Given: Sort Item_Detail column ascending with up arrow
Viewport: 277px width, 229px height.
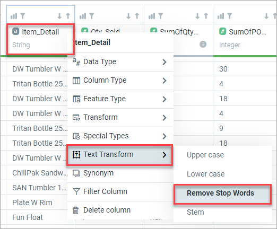Looking at the screenshot, I should pyautogui.click(x=68, y=16).
